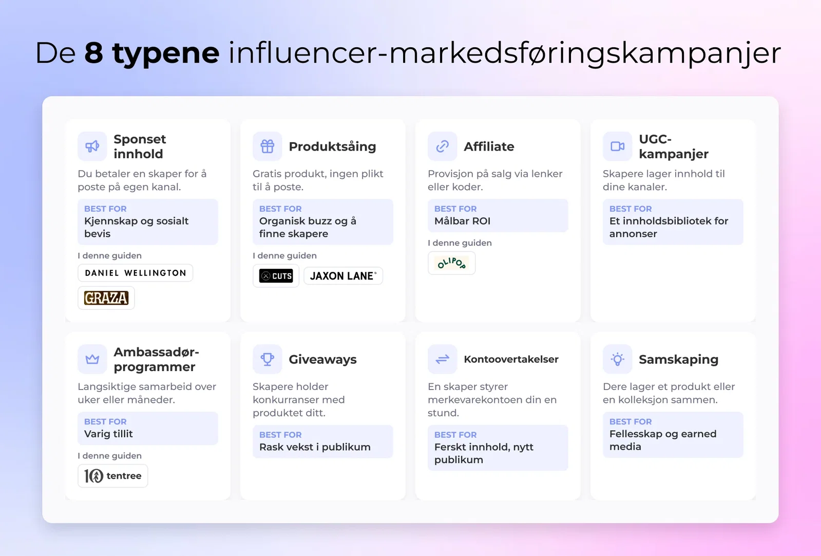Select the Produktsåing heading
The height and width of the screenshot is (556, 821).
click(332, 146)
